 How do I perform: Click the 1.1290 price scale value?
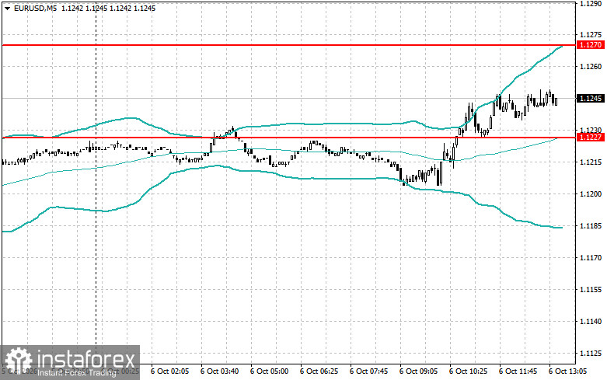coord(591,3)
